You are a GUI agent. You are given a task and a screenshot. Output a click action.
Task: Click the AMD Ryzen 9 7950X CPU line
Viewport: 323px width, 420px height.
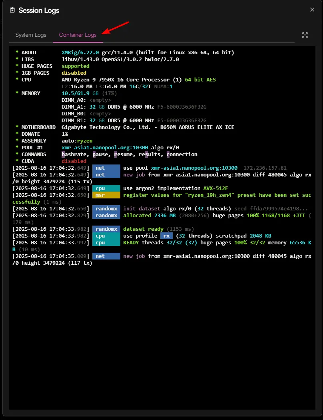pyautogui.click(x=139, y=79)
